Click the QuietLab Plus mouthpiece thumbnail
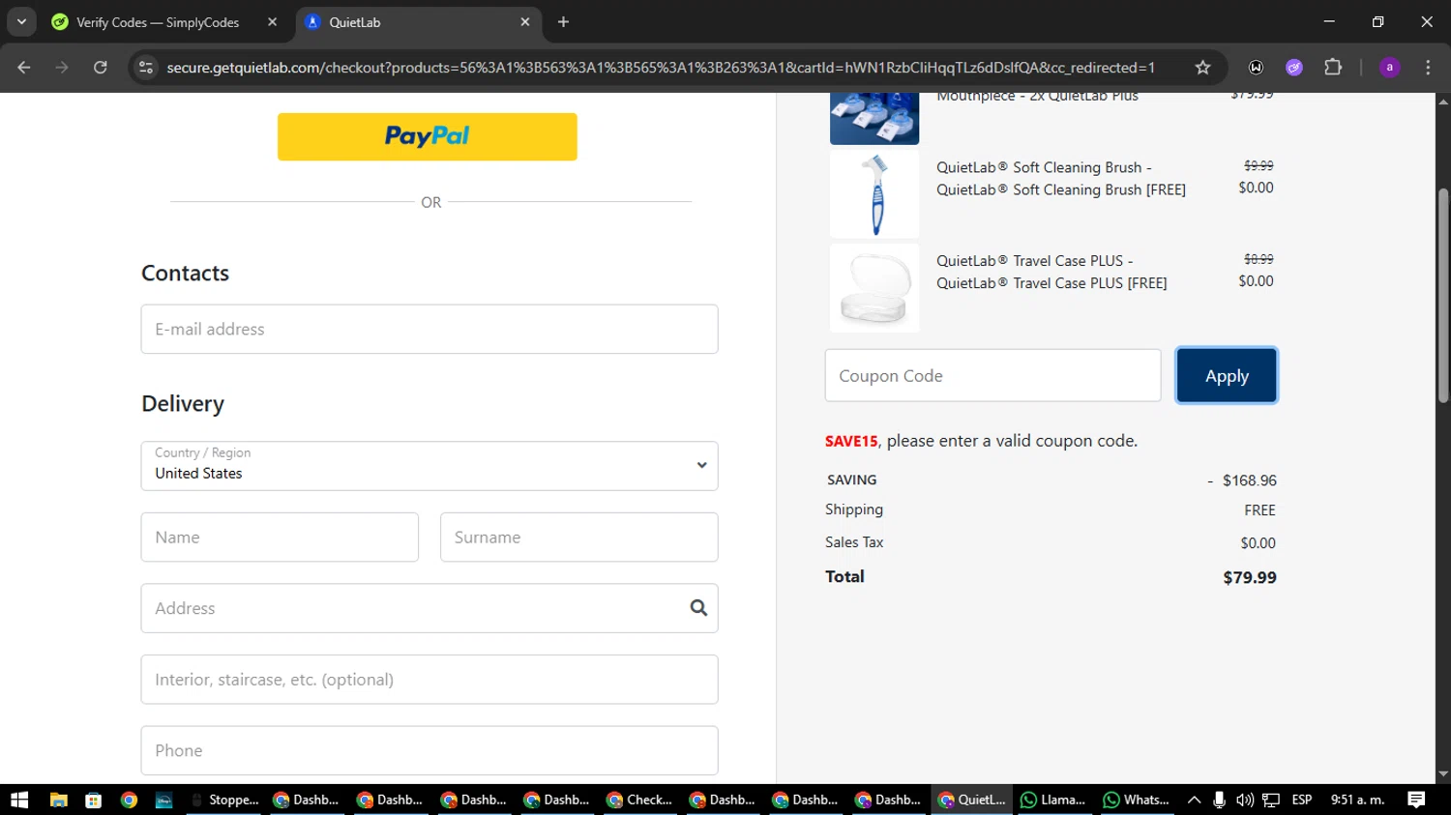Image resolution: width=1451 pixels, height=815 pixels. (874, 118)
